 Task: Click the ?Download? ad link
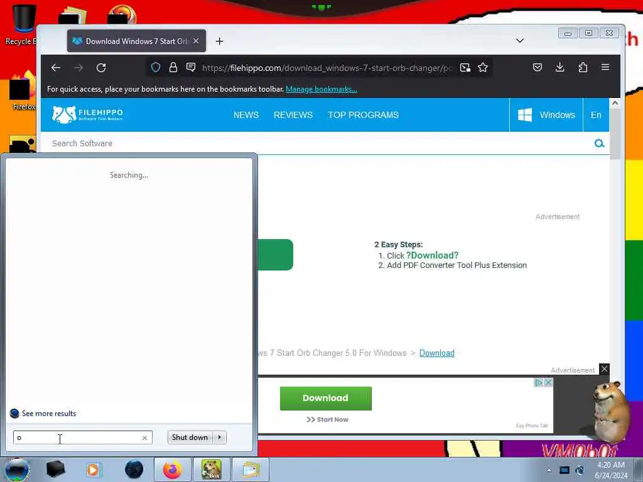tap(432, 255)
